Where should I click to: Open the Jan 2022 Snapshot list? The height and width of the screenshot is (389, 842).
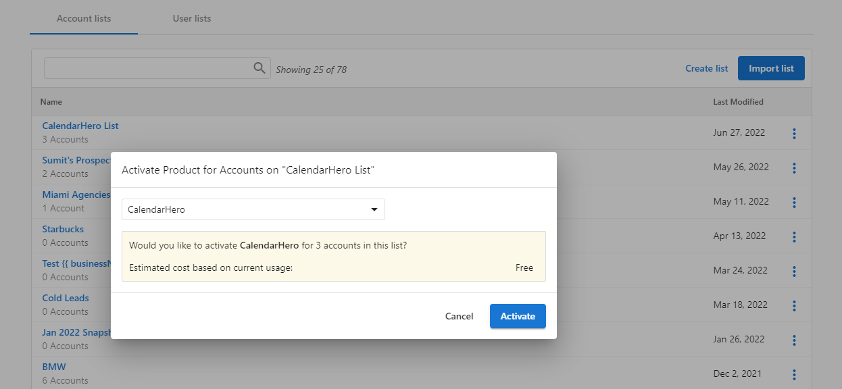76,332
